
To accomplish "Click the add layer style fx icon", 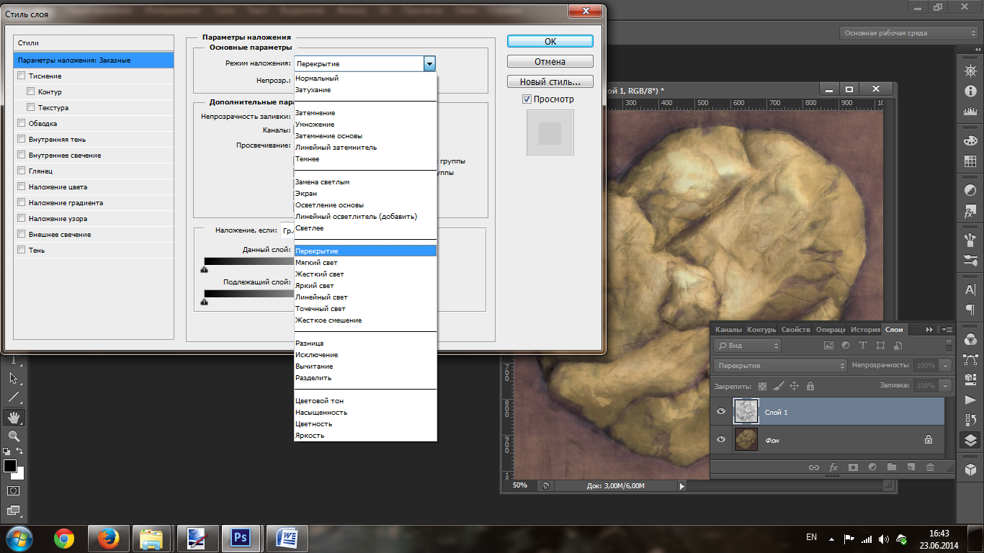I will click(834, 467).
